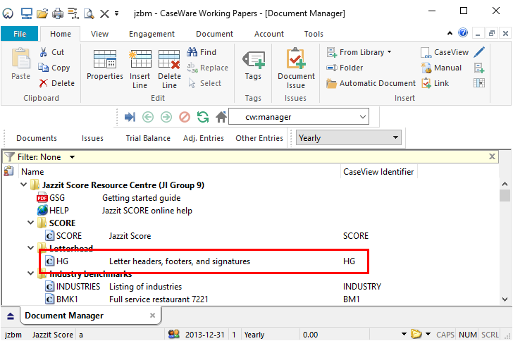Open the Find binoculars tool

[202, 52]
